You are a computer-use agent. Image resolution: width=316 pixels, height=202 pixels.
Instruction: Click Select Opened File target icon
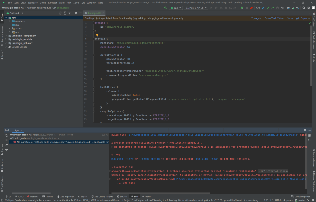(60, 13)
